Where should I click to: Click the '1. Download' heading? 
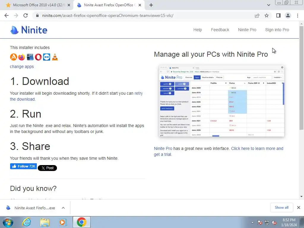pos(39,81)
